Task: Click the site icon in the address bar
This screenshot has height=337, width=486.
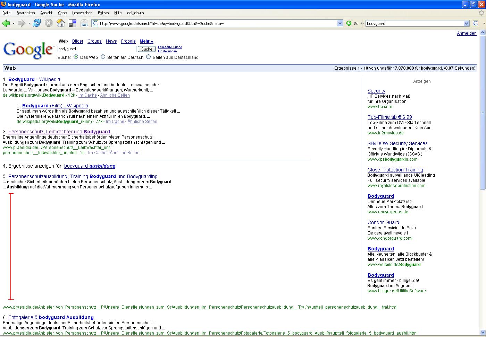Action: pyautogui.click(x=95, y=23)
